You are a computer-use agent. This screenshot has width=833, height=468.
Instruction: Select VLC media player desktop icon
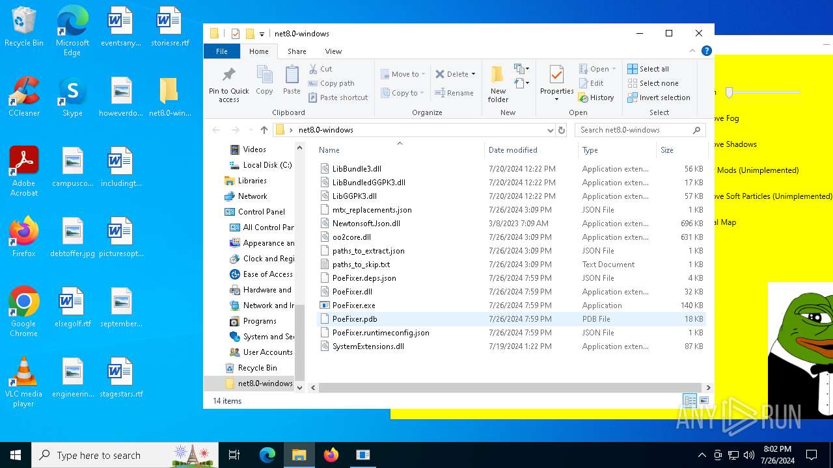[23, 382]
